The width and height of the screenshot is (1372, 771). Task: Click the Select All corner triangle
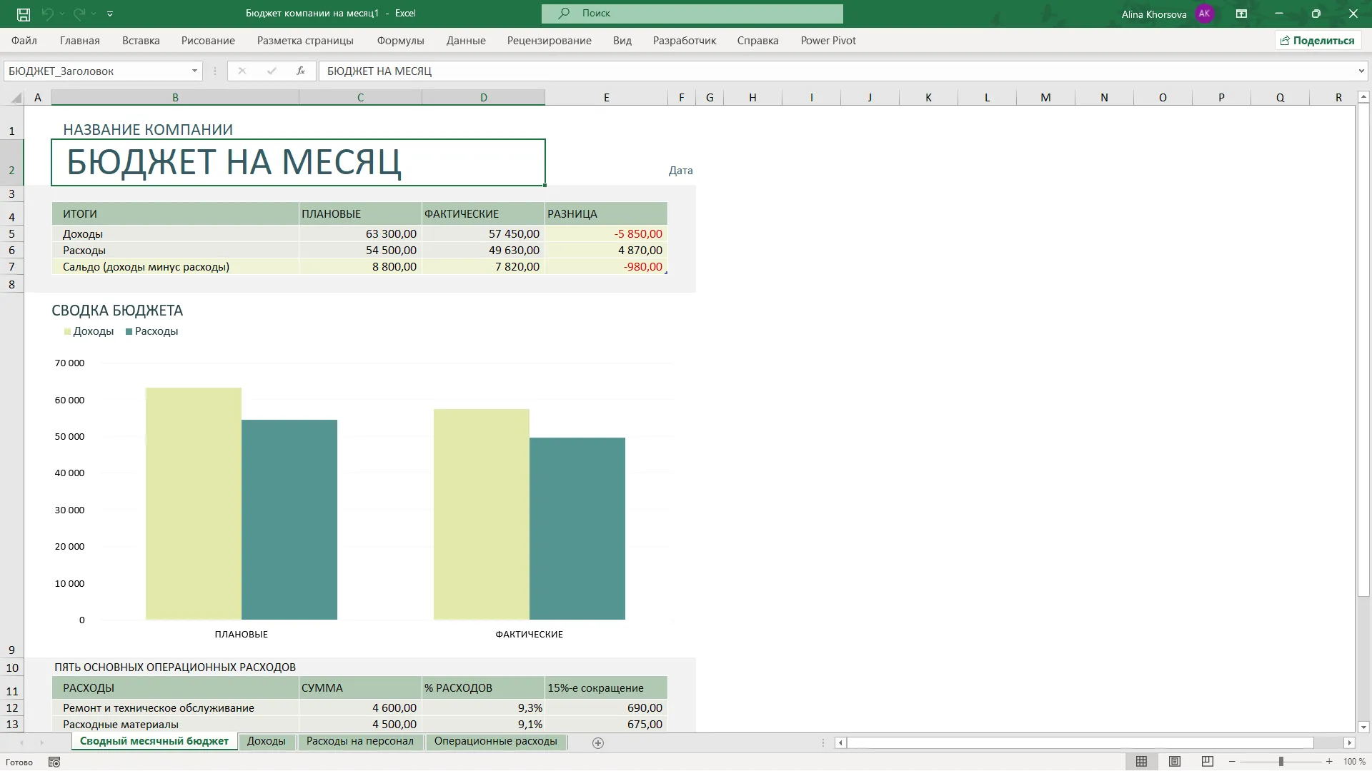point(16,97)
